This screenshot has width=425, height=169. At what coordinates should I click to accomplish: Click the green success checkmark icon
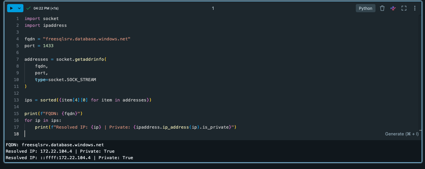[28, 8]
